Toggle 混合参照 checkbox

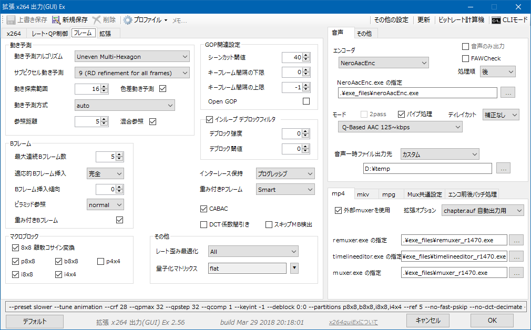pos(153,121)
